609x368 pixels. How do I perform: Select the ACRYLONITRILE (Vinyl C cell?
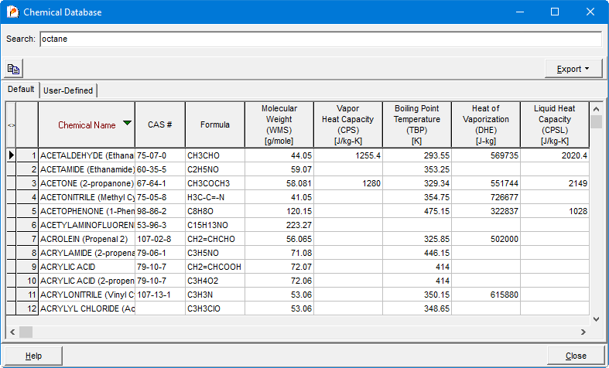coord(87,295)
